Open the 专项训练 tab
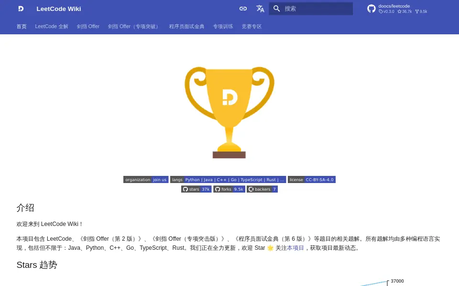459x286 pixels. point(223,27)
